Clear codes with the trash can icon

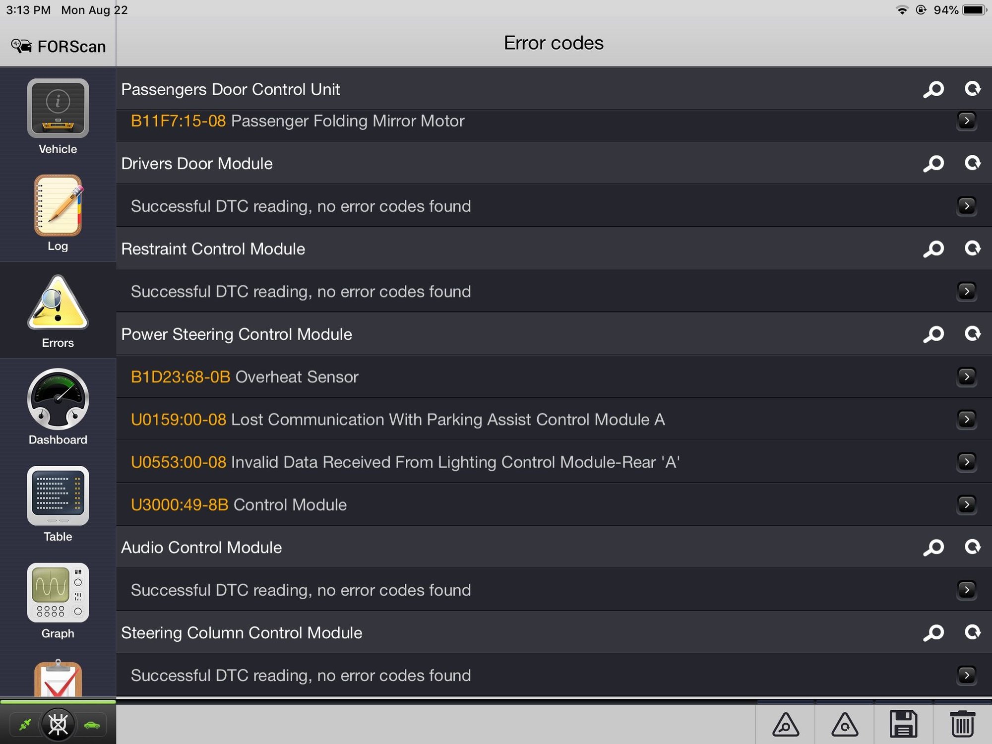(x=963, y=724)
